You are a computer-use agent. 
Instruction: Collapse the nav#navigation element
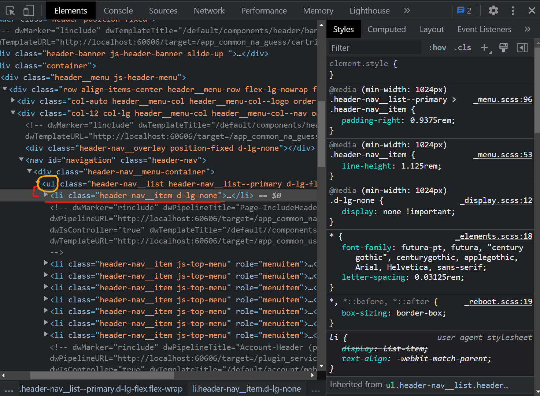coord(21,159)
